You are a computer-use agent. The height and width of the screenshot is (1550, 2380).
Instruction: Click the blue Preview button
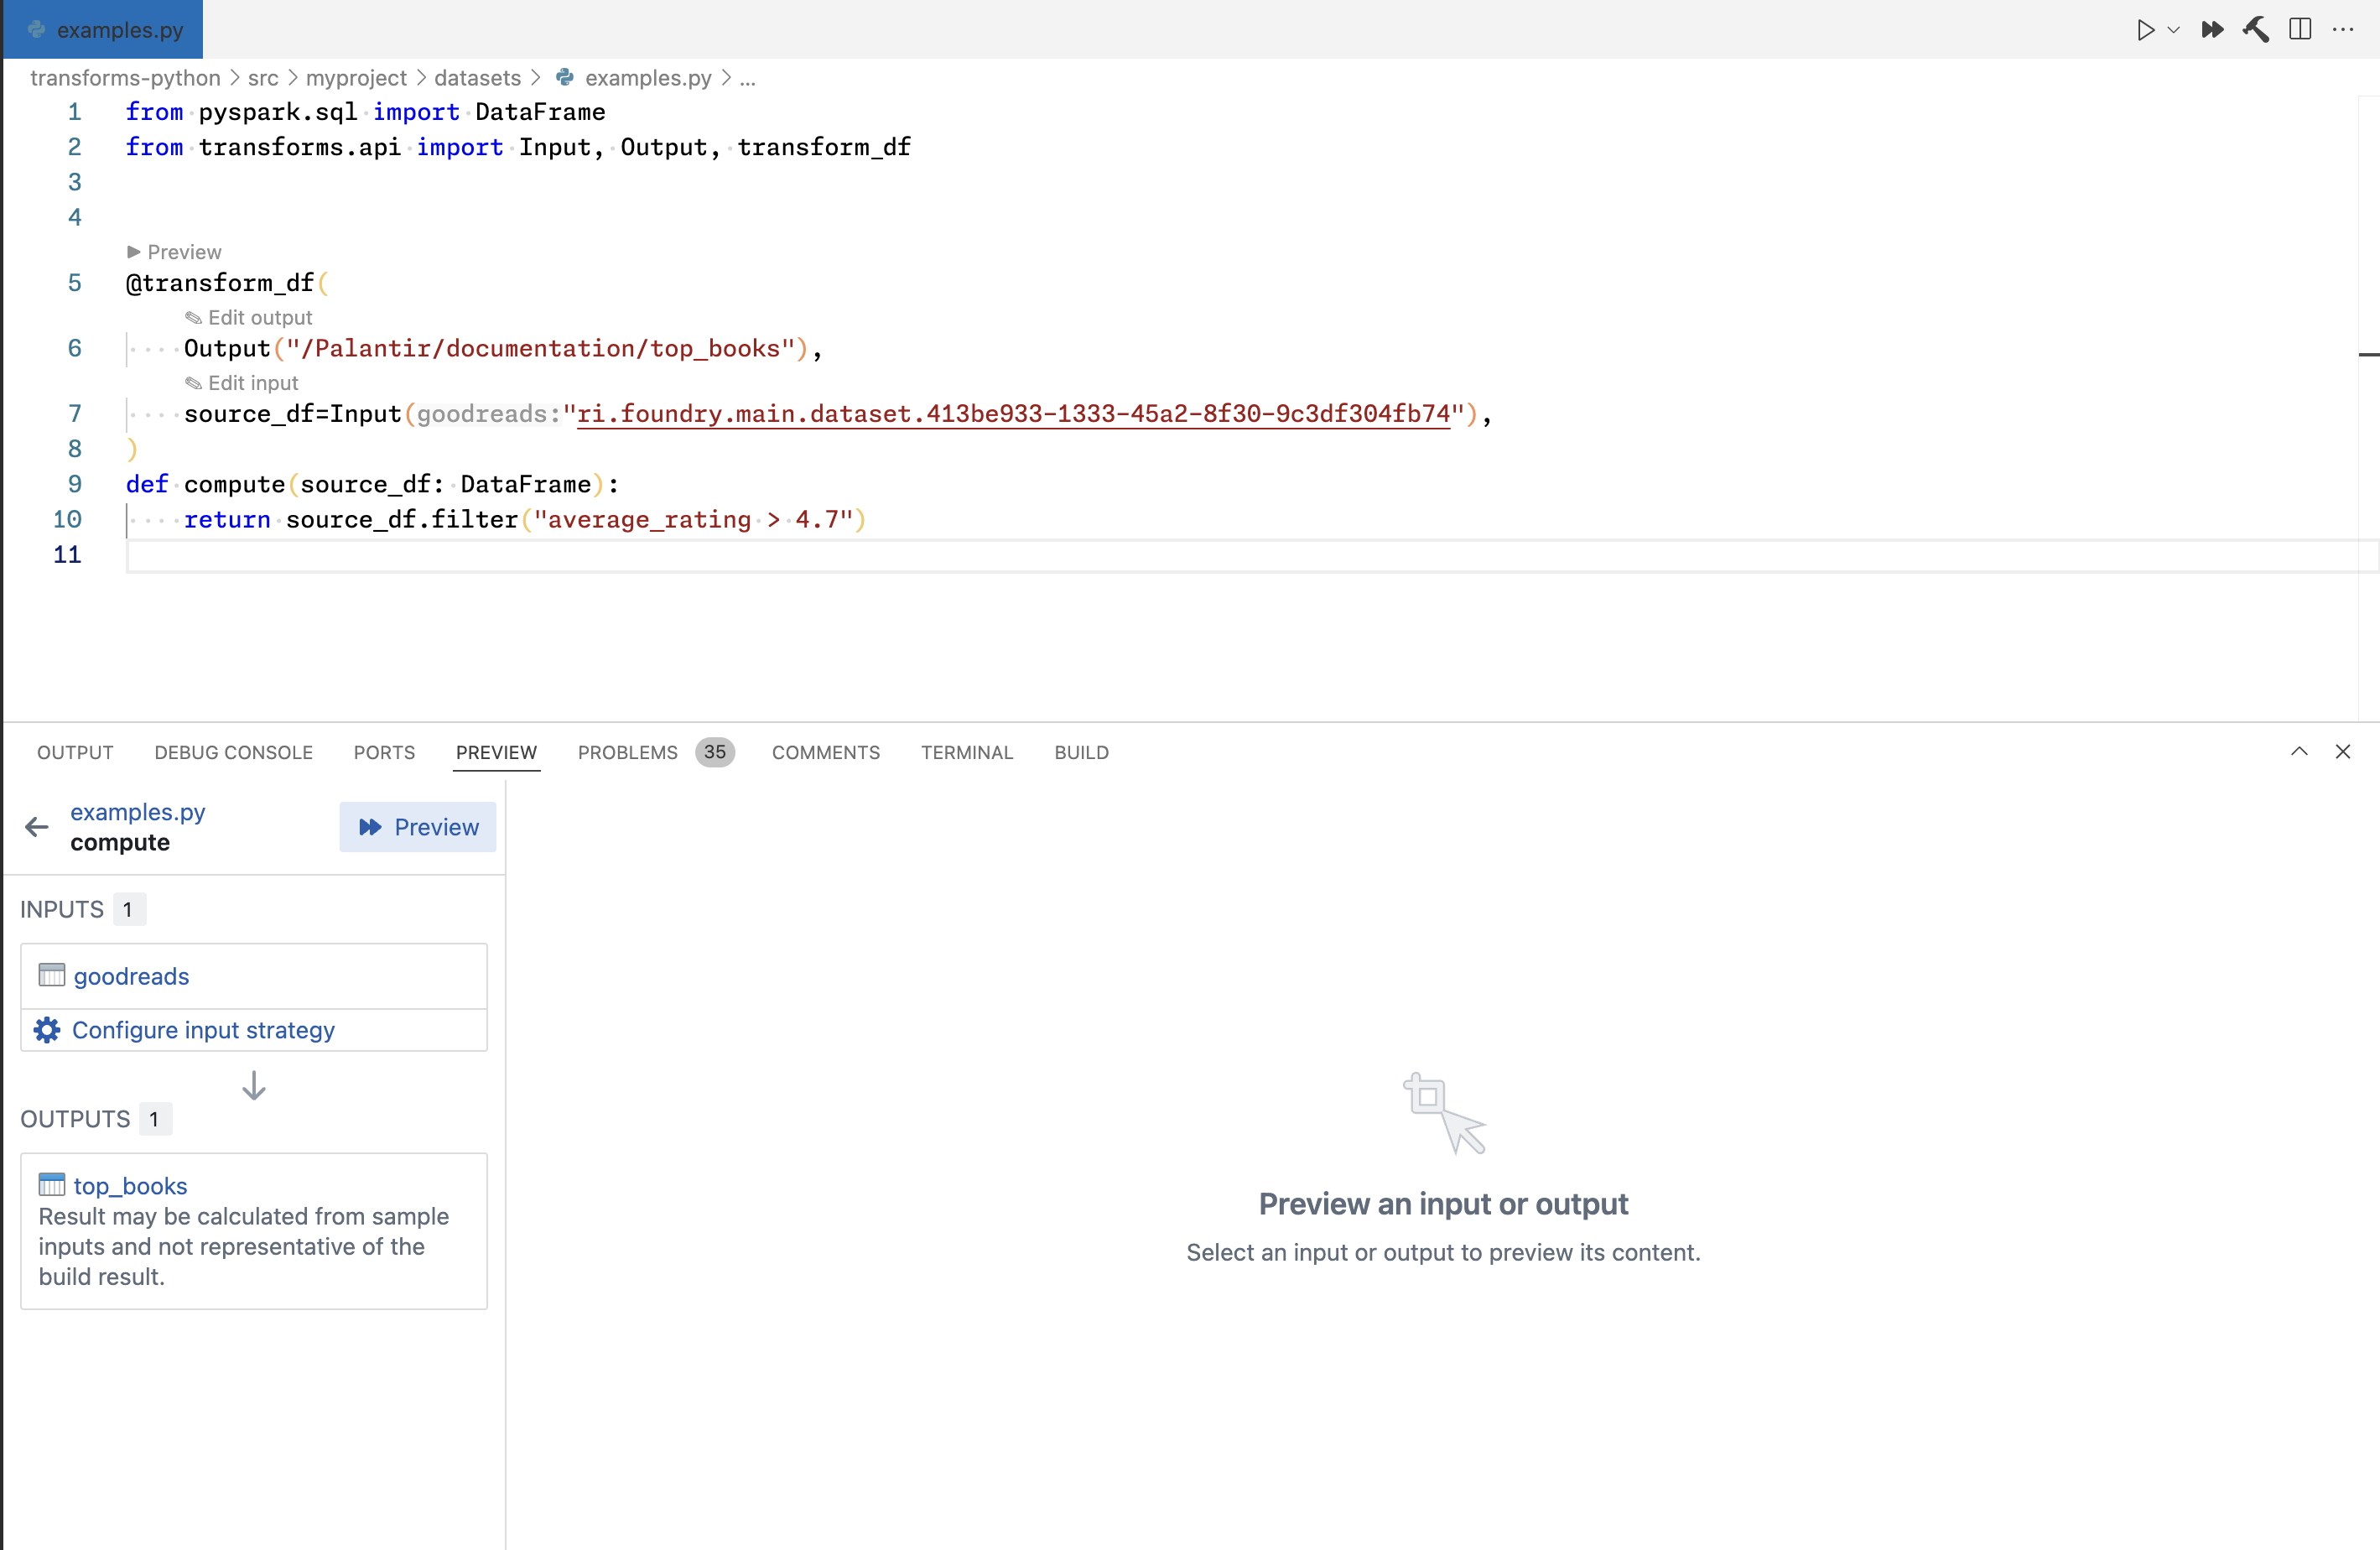click(x=418, y=827)
